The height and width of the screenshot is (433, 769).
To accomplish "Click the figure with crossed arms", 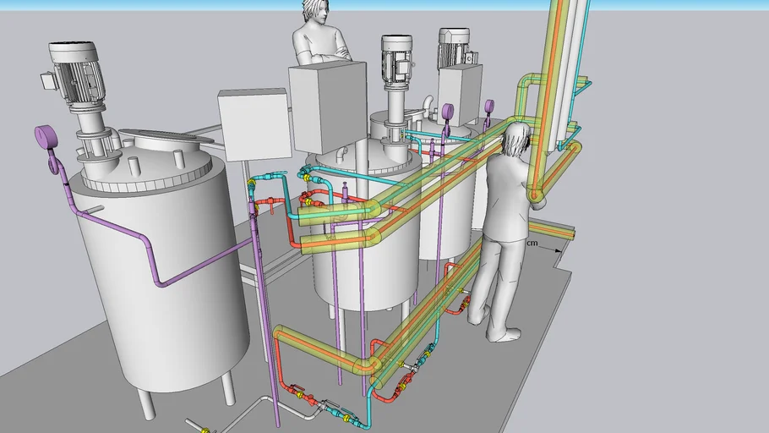I will point(319,38).
